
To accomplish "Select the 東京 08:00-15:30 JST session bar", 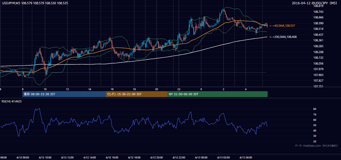I will 64,94.
